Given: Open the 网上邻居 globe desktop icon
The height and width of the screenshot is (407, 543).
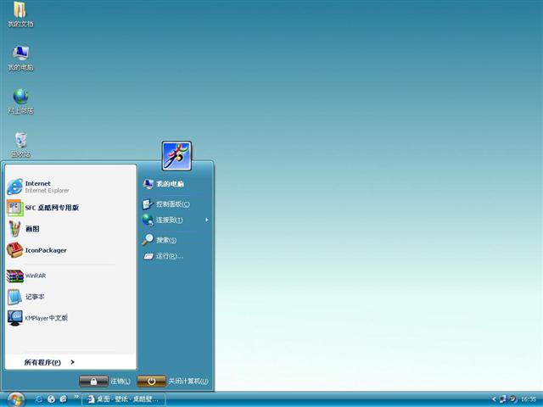Looking at the screenshot, I should point(20,102).
